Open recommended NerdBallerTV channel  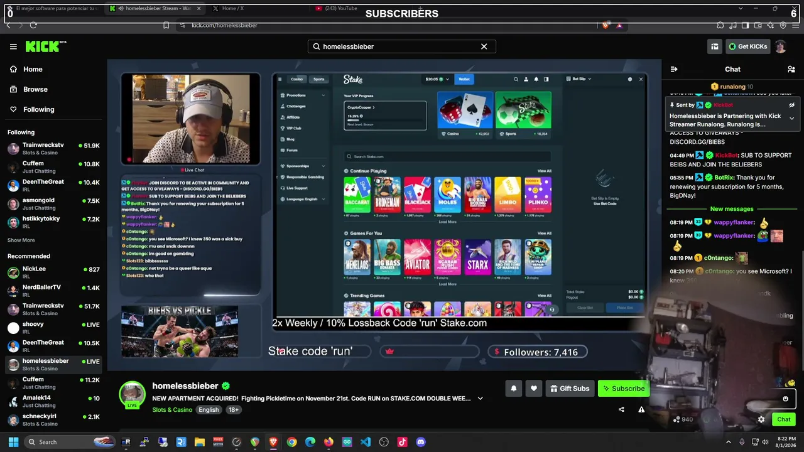53,291
